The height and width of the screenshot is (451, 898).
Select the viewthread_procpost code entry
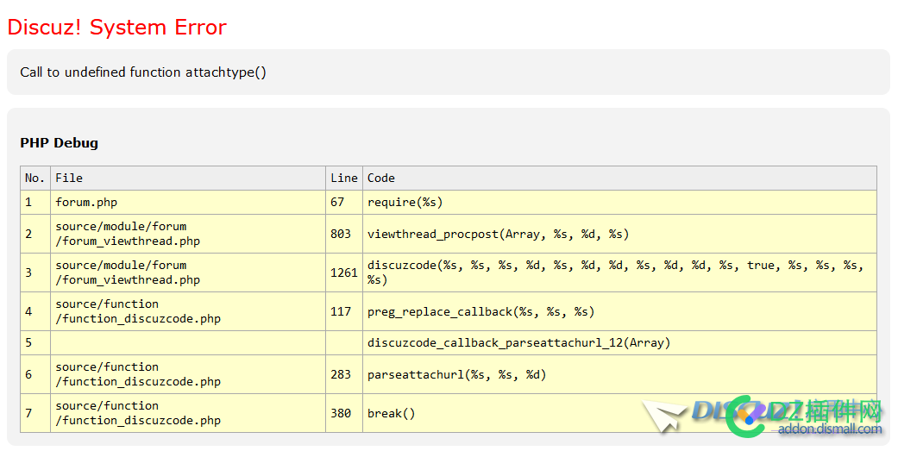click(498, 234)
